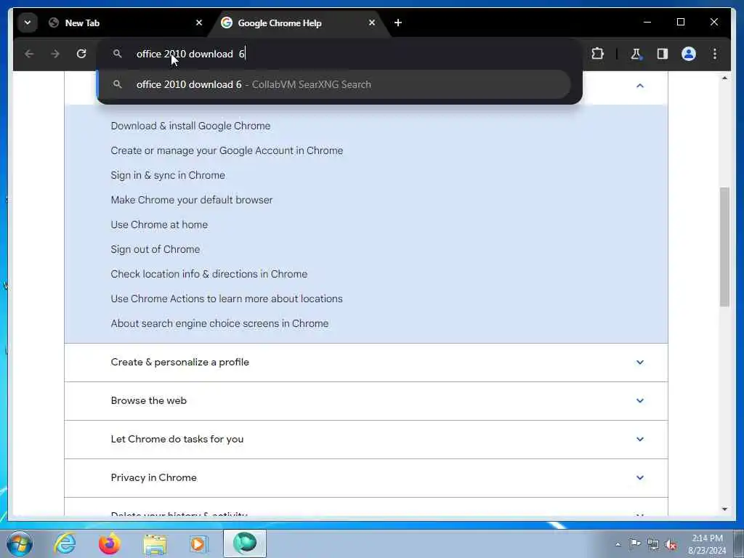Minimize the browser window
Screen dimensions: 744x558
coord(647,22)
